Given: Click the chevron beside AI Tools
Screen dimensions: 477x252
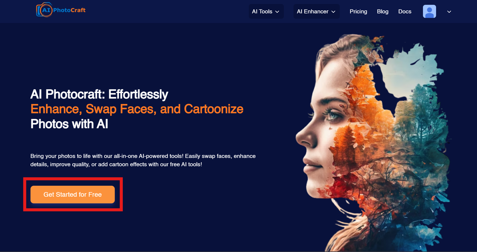Looking at the screenshot, I should tap(277, 12).
